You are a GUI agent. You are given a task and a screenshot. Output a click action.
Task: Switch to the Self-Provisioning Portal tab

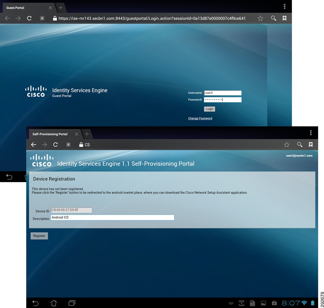point(50,134)
